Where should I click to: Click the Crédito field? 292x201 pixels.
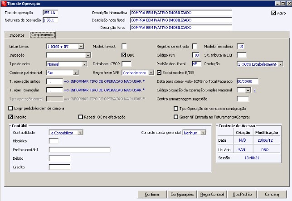coord(59,167)
